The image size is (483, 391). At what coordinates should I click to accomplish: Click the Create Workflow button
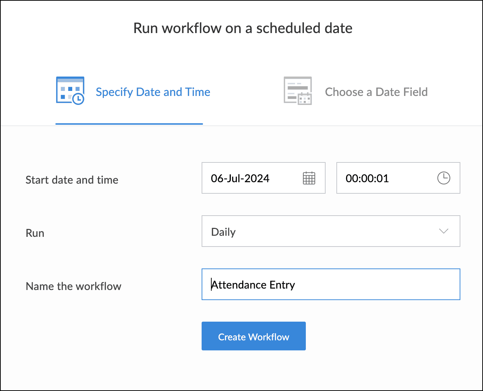coord(254,336)
